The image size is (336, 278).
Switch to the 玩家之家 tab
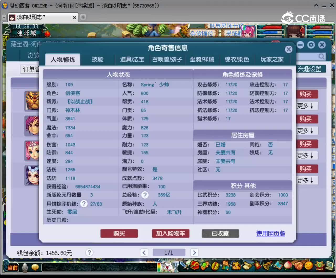pos(272,60)
